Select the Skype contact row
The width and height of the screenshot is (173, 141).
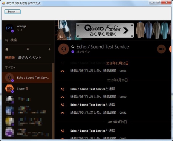tap(27, 88)
